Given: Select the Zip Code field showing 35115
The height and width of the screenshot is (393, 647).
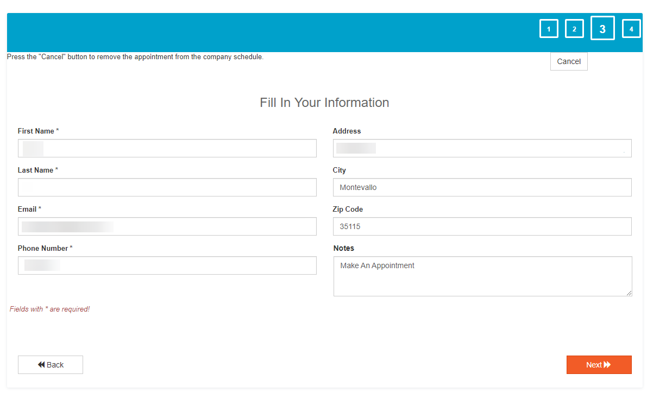Looking at the screenshot, I should point(482,226).
